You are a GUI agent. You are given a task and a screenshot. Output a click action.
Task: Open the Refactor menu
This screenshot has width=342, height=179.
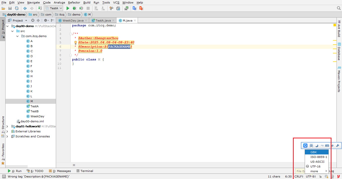74,3
